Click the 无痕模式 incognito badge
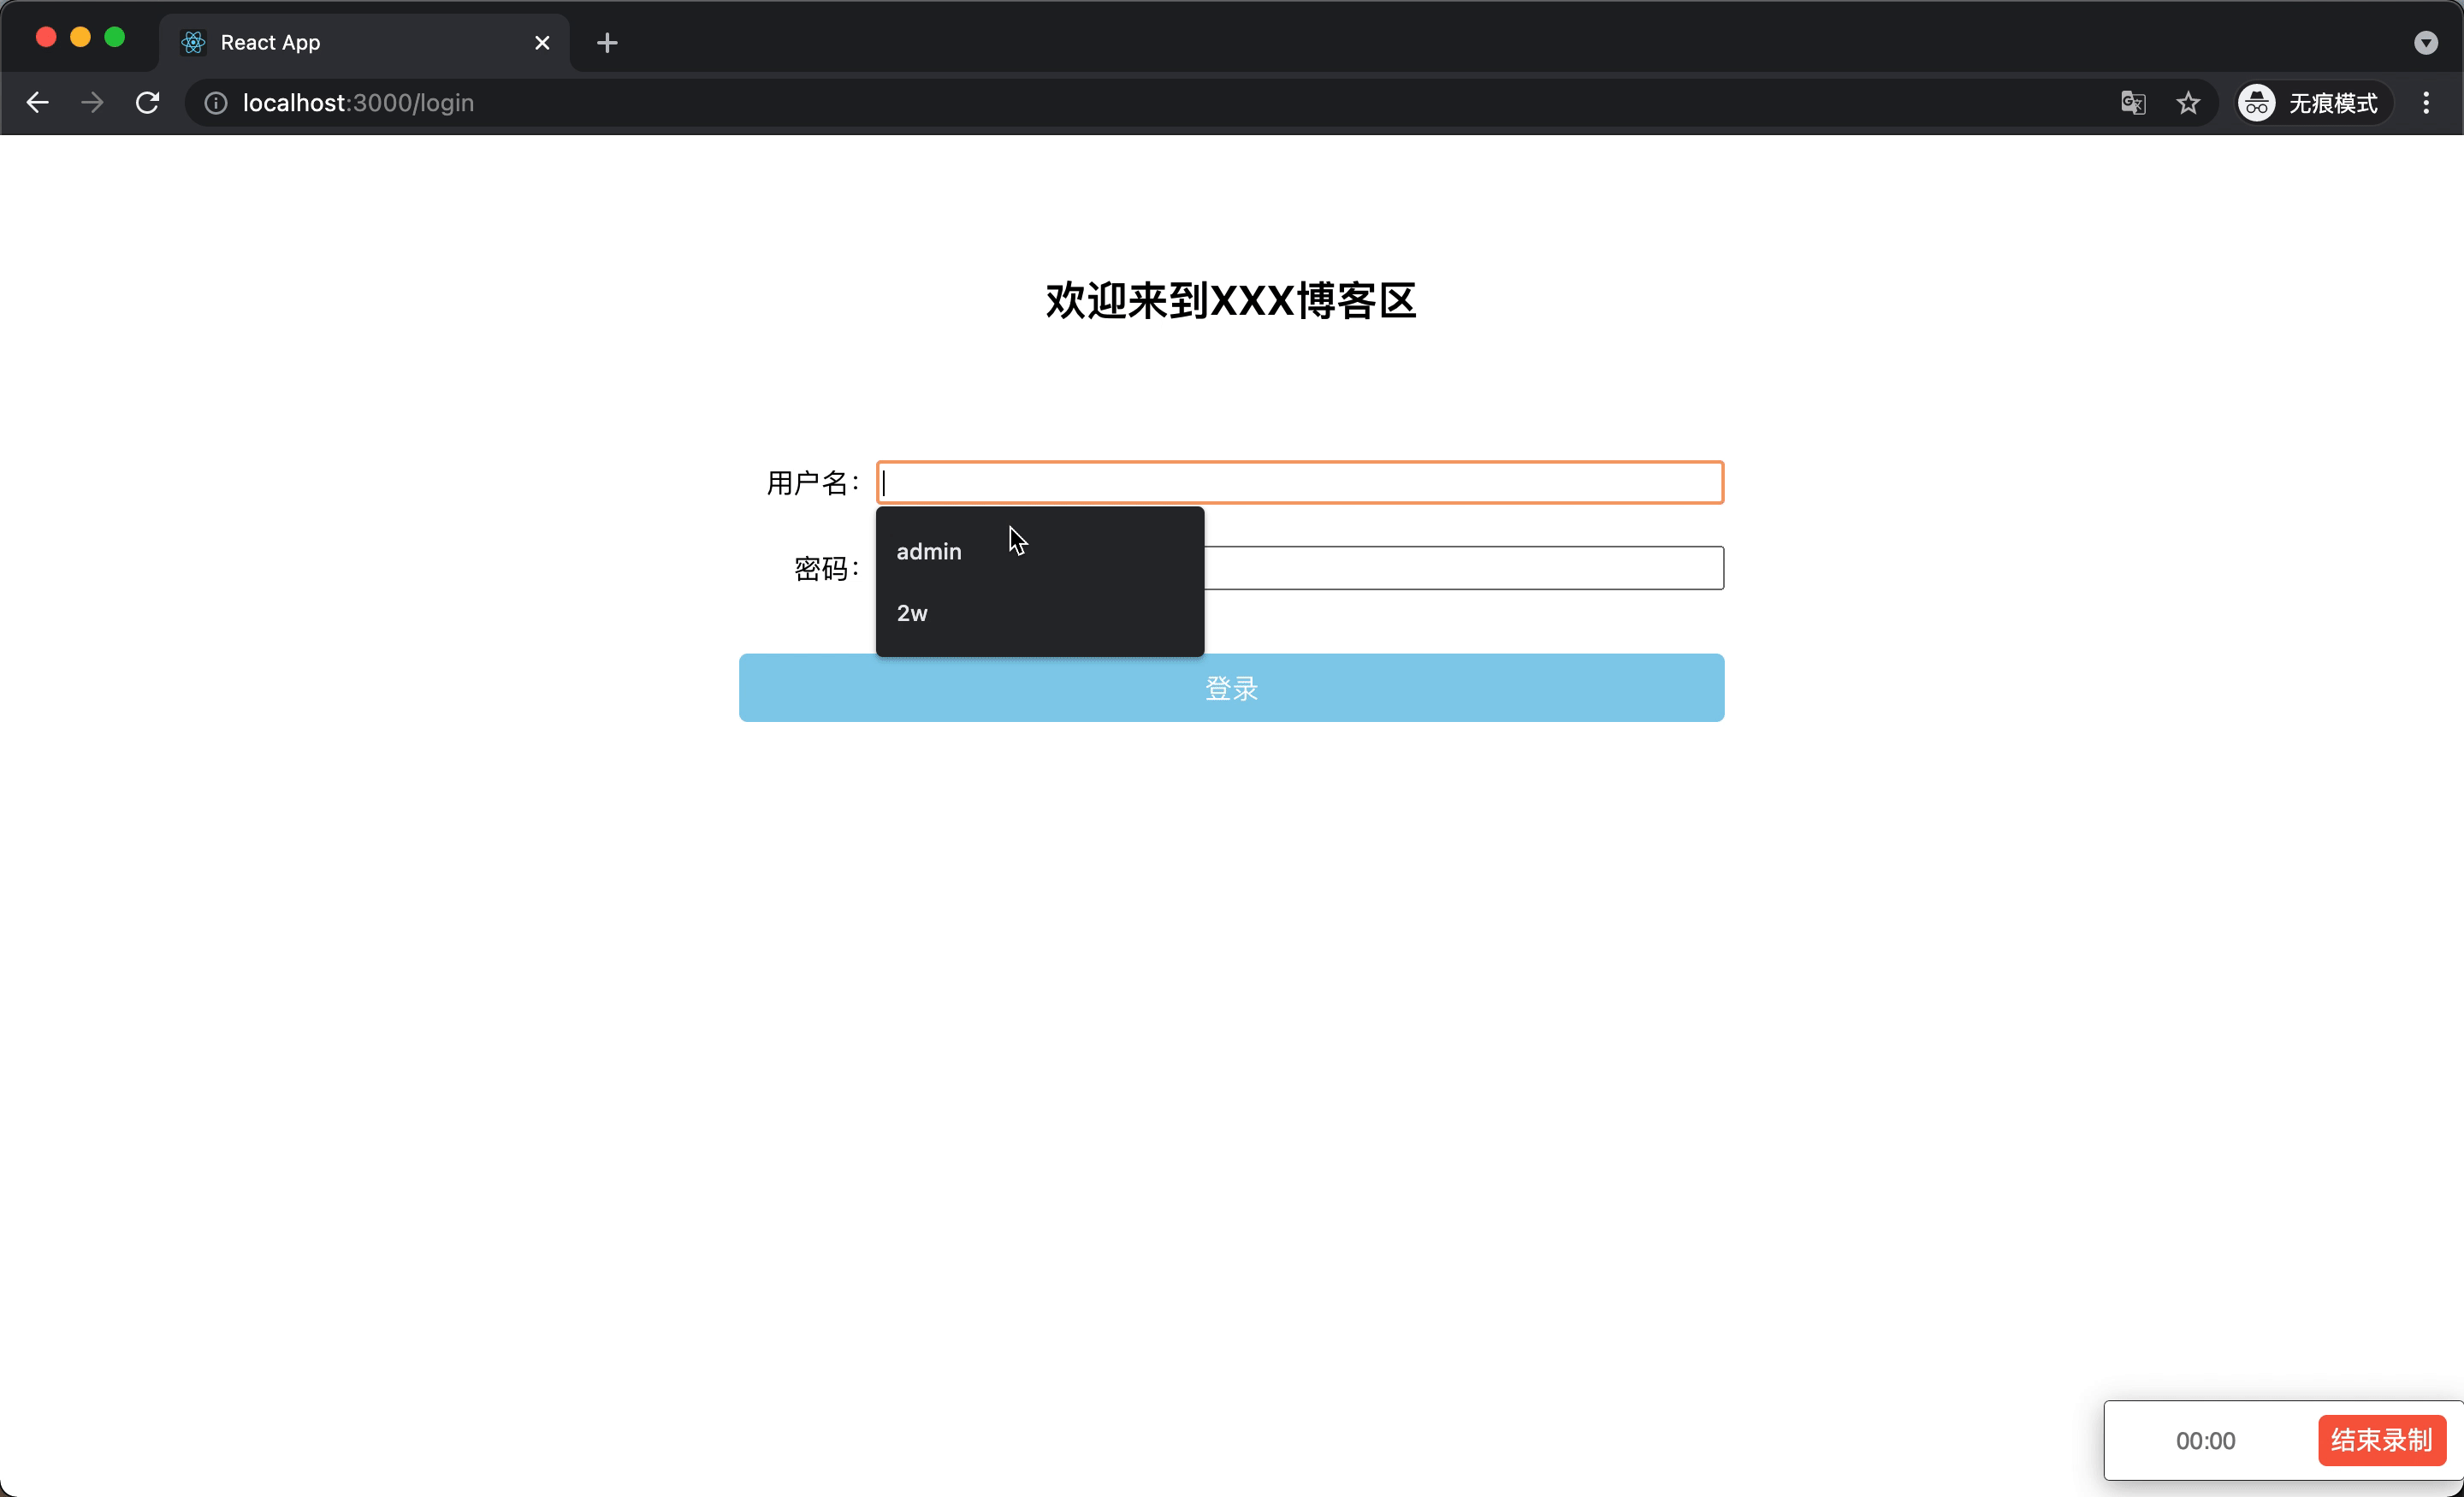Viewport: 2464px width, 1497px height. 2332,102
